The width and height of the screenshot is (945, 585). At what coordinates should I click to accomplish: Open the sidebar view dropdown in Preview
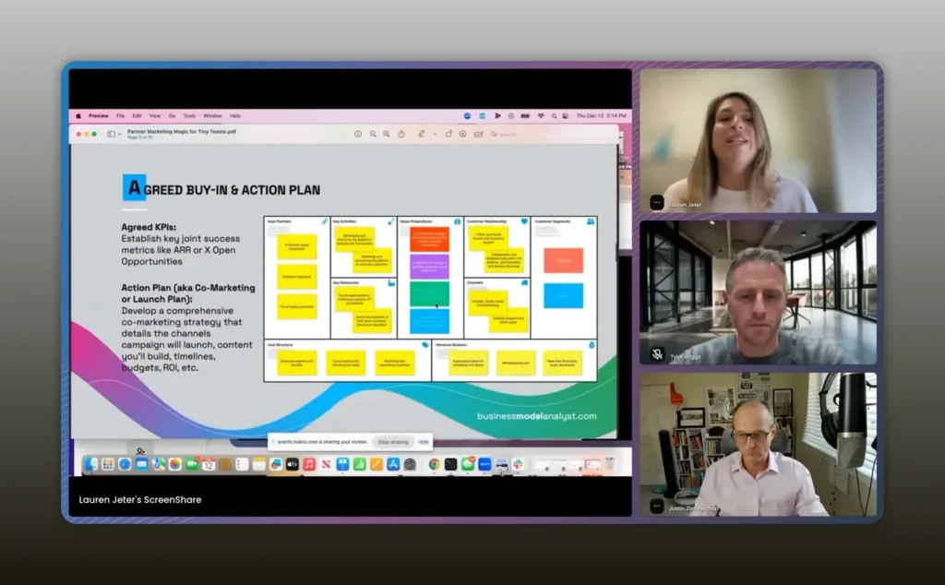click(114, 134)
